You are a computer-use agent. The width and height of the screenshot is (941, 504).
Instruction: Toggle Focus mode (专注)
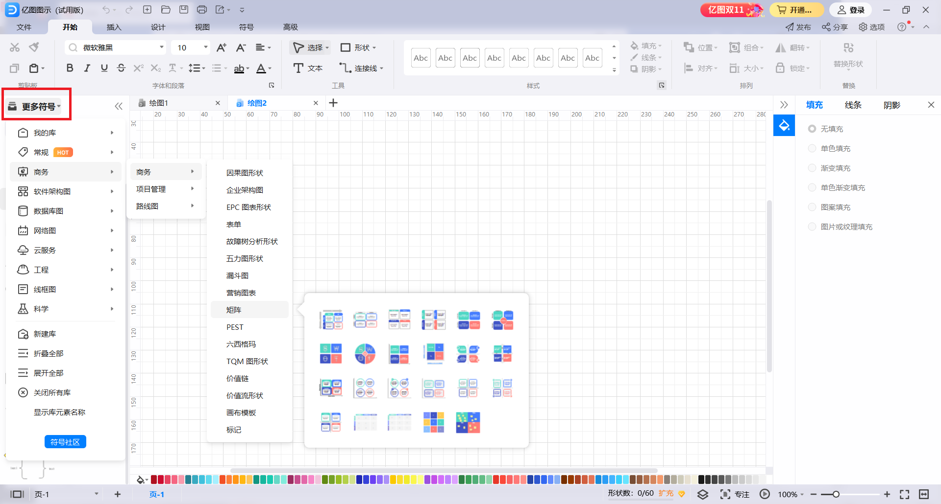(x=735, y=494)
